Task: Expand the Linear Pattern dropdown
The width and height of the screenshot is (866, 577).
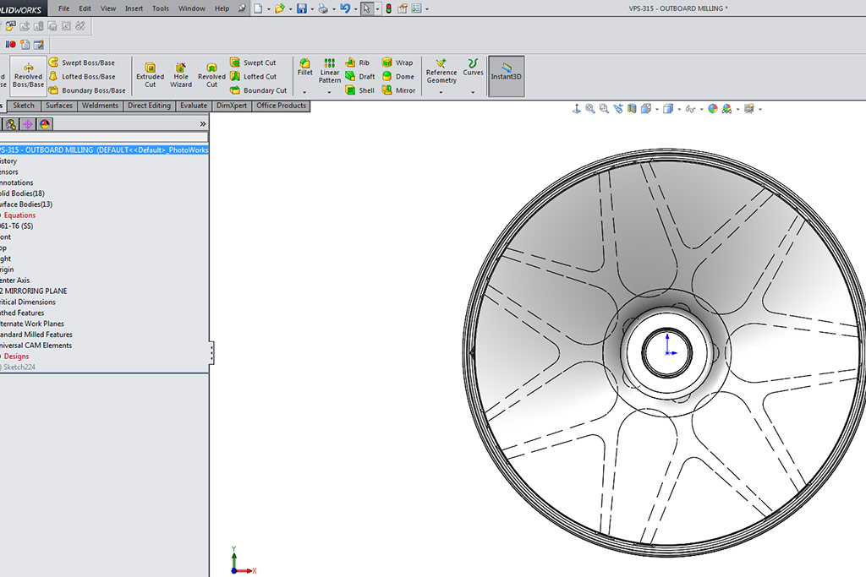Action: tap(329, 91)
